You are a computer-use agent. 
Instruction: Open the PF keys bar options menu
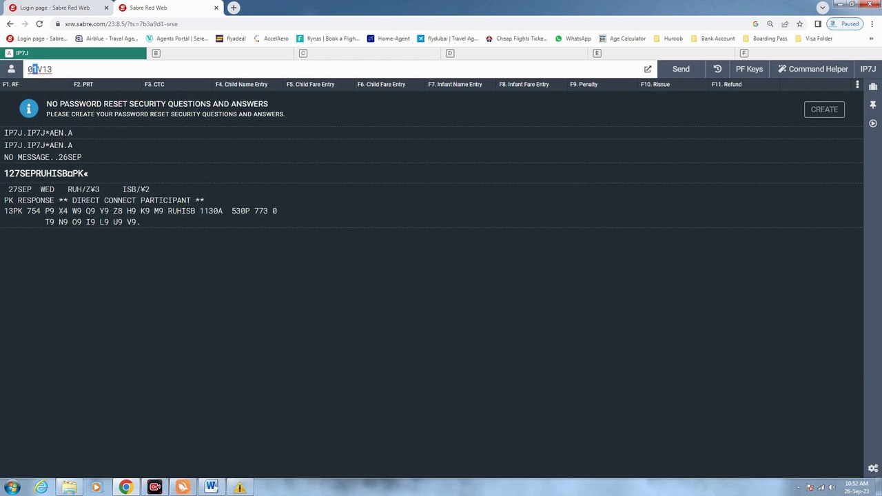pos(857,85)
